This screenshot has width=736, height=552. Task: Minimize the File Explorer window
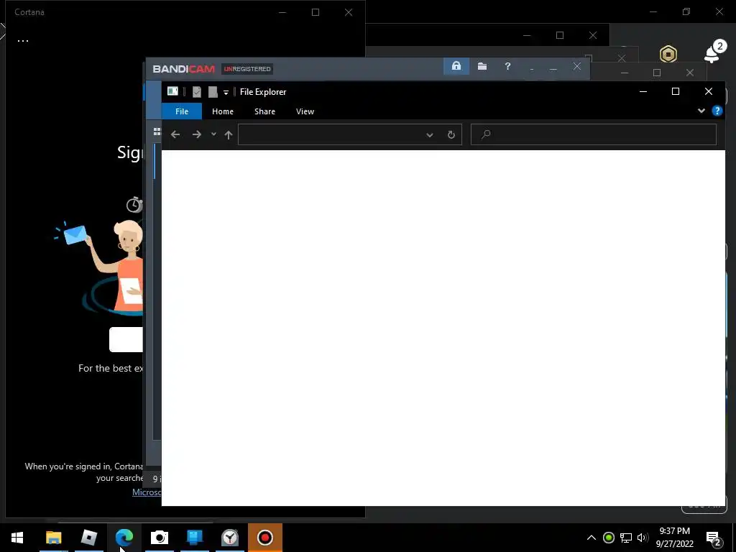coord(643,91)
